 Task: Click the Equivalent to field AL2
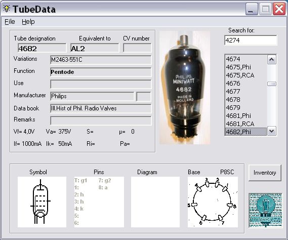coord(95,48)
